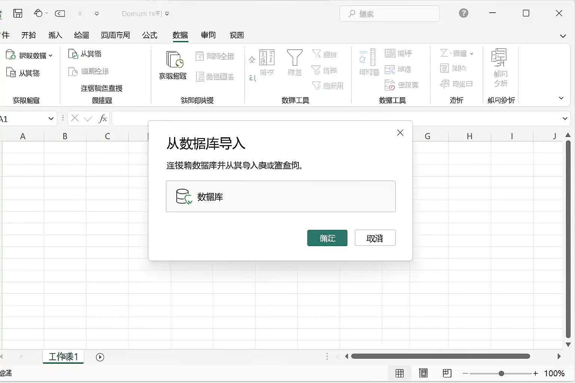
Task: Open the Customize Quick Access Toolbar dropdown
Action: (97, 14)
